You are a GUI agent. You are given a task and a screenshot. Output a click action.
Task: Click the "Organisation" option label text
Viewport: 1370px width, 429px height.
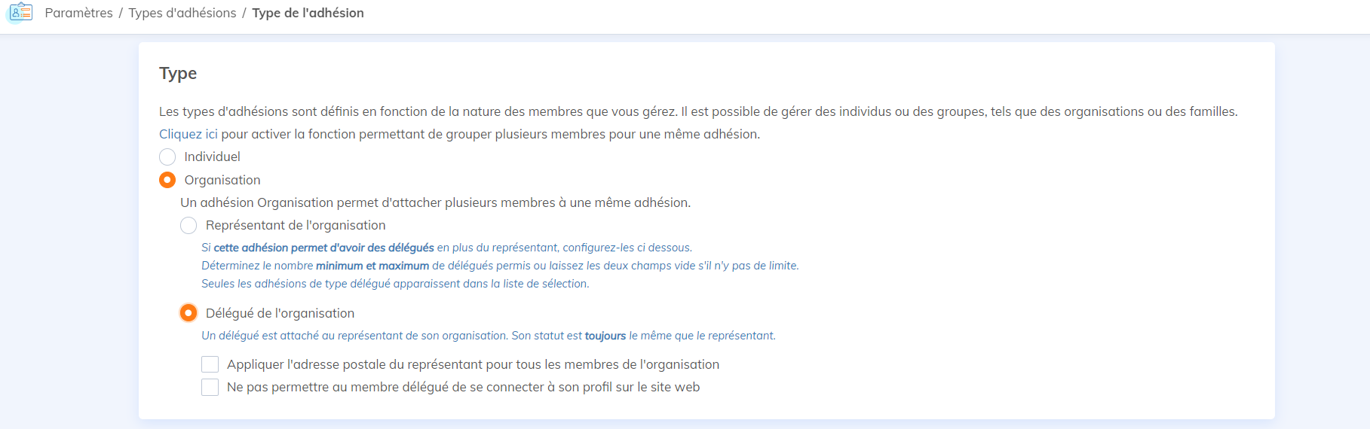point(222,180)
